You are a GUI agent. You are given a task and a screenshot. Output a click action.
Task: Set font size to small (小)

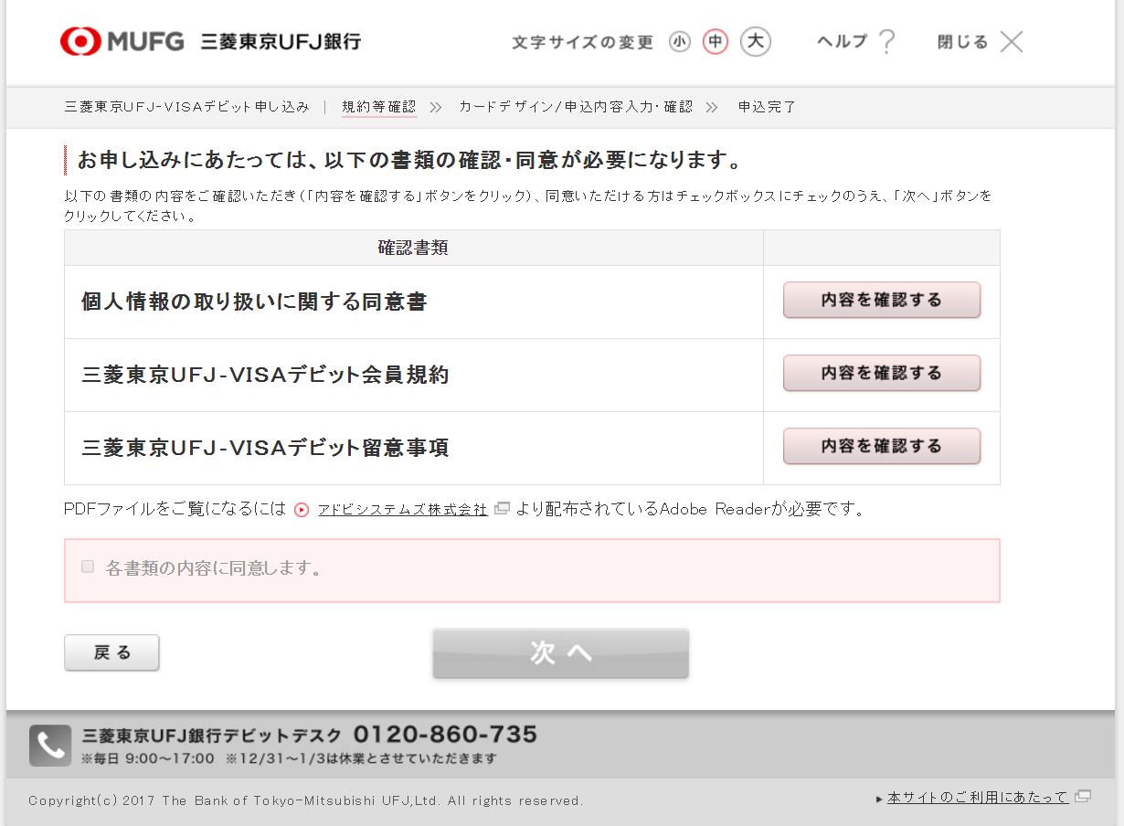[x=679, y=42]
